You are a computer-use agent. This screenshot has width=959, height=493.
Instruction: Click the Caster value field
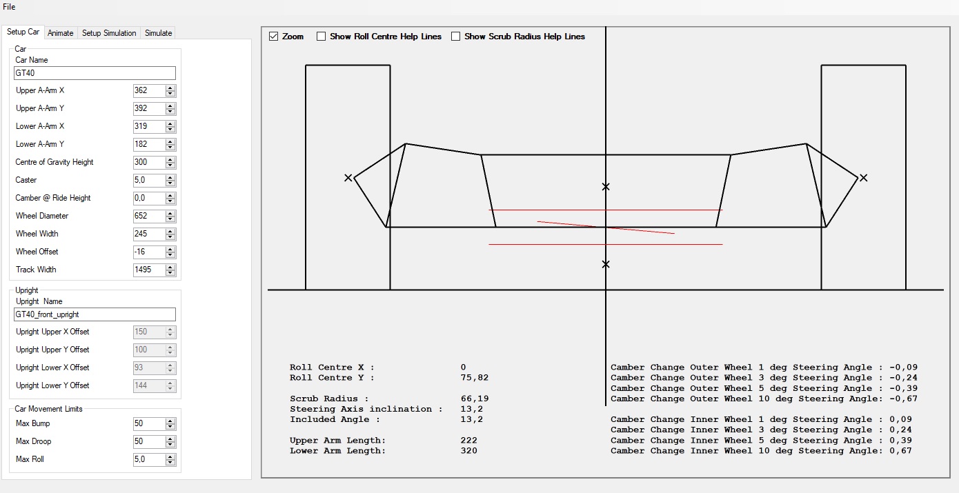pos(149,180)
